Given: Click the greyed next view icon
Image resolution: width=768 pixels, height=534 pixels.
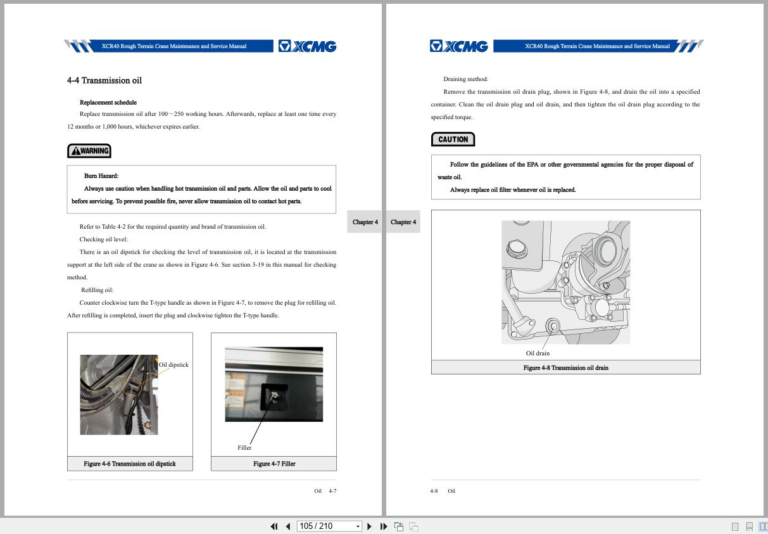Looking at the screenshot, I should (413, 526).
